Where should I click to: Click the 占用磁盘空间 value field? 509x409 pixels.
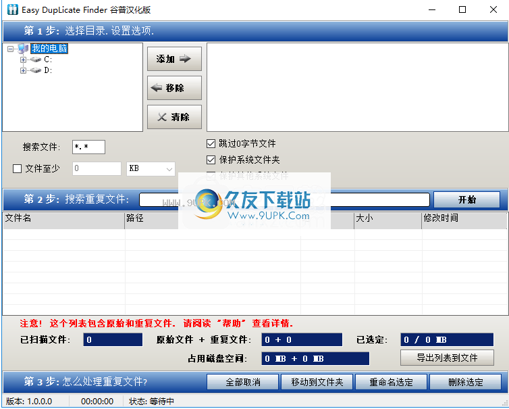pyautogui.click(x=315, y=358)
